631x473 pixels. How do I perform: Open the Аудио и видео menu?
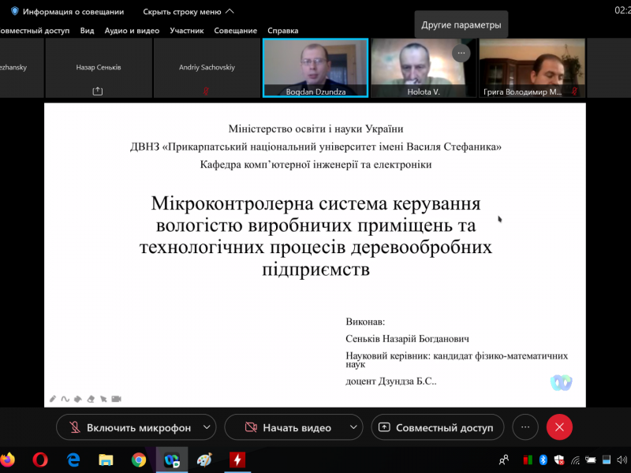click(127, 31)
